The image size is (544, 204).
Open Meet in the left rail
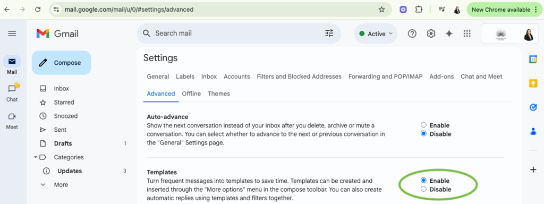12,121
